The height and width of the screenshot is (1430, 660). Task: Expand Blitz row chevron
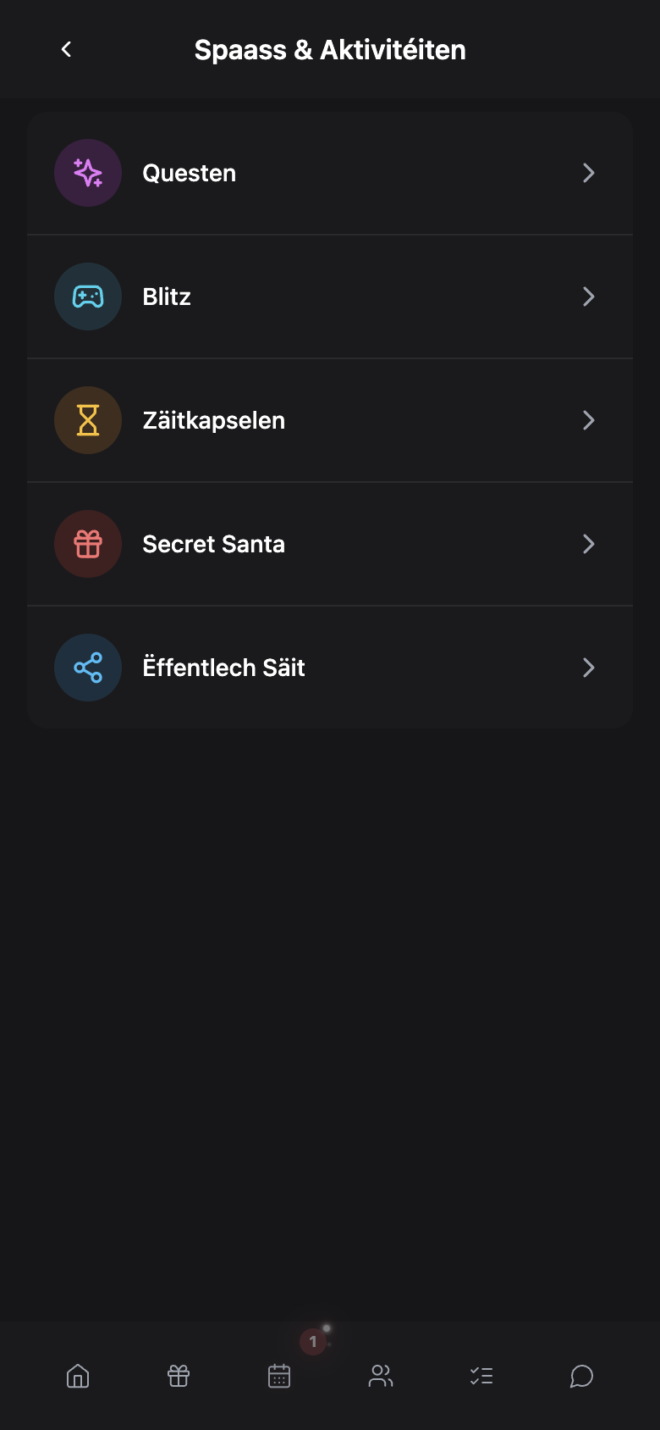(589, 297)
